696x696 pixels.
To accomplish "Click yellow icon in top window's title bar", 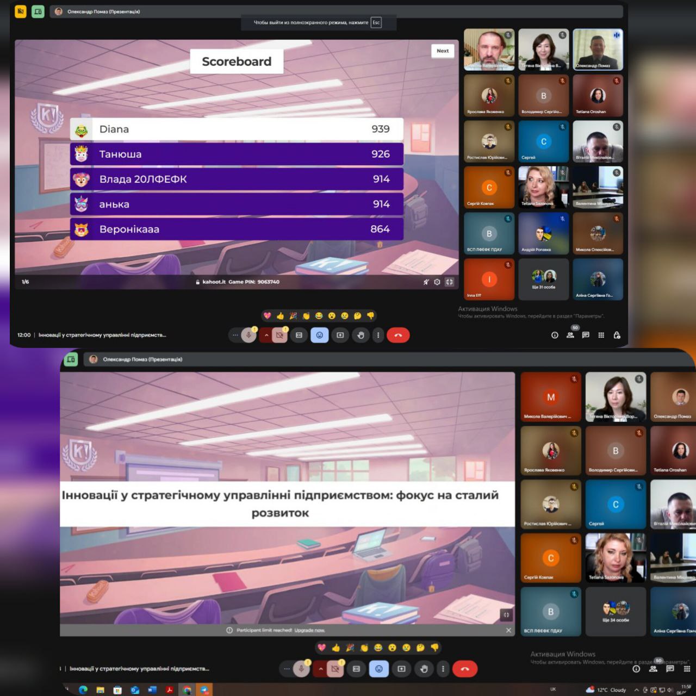I will click(21, 11).
